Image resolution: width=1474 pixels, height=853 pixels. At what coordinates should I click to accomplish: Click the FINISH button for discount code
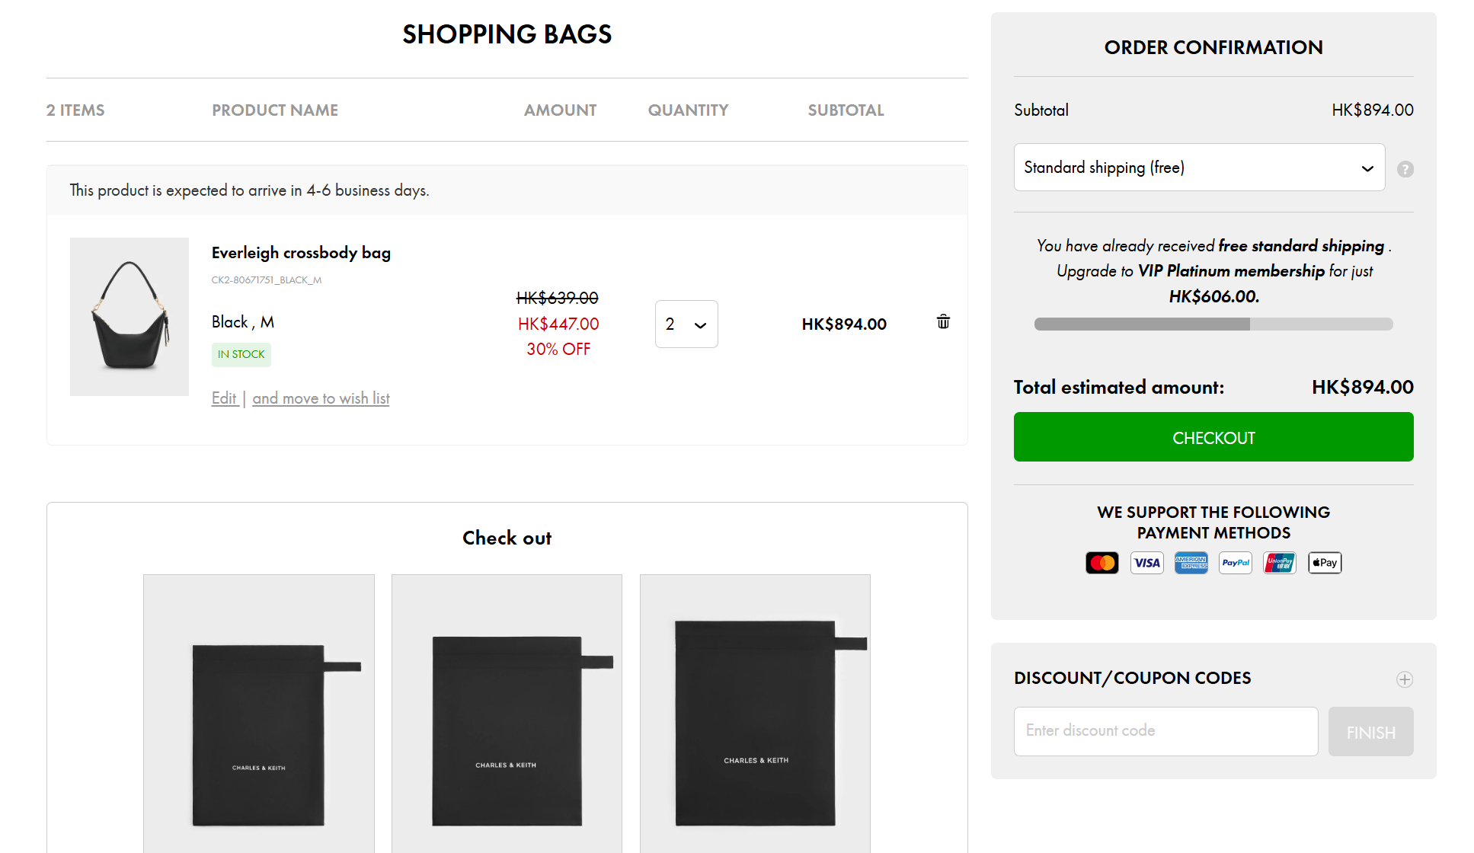(x=1370, y=731)
